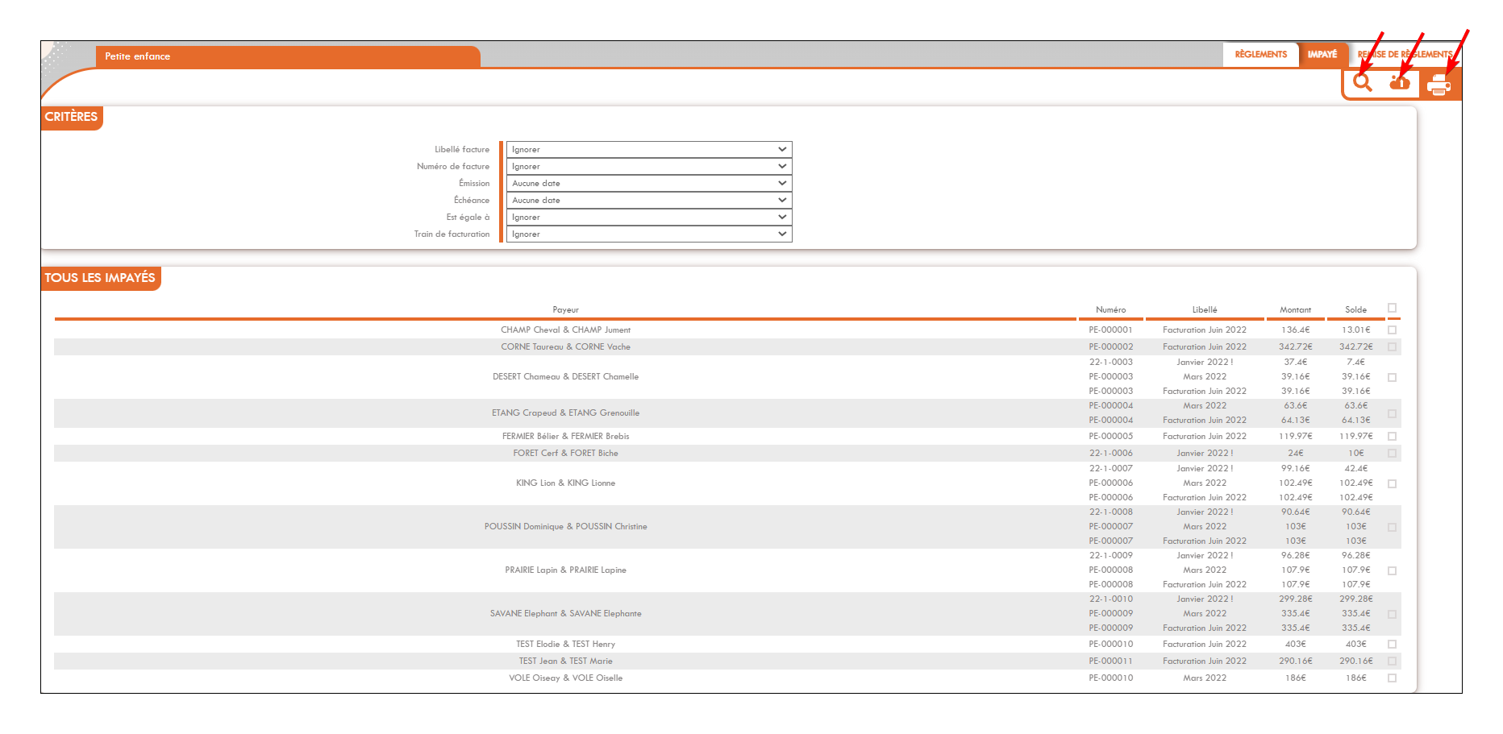Click payer ETANG Crapaud & ETANG Grenouille
Image resolution: width=1503 pixels, height=734 pixels.
(x=565, y=413)
